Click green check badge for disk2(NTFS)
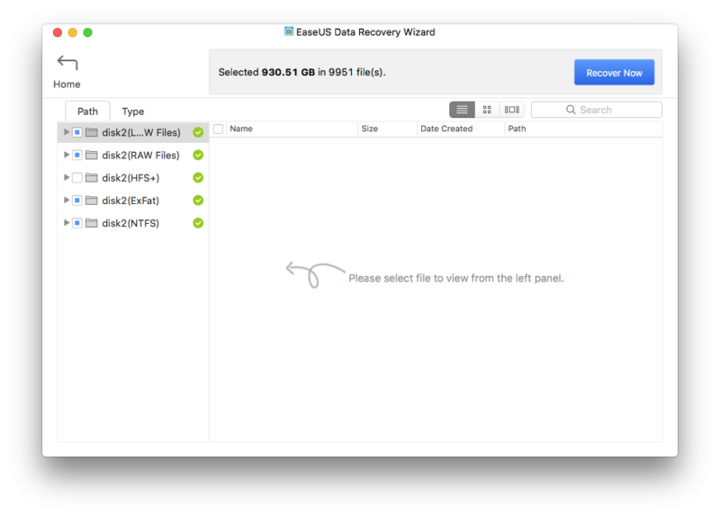The width and height of the screenshot is (720, 517). click(198, 223)
